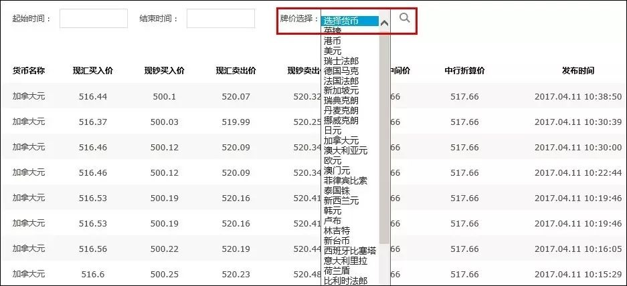Screen dimensions: 627x286
Task: Choose 比利时法郎 from currency list
Action: [x=345, y=281]
